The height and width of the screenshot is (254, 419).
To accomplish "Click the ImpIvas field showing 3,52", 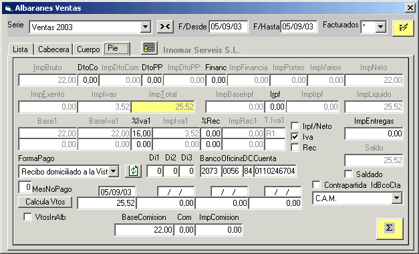I will point(104,107).
